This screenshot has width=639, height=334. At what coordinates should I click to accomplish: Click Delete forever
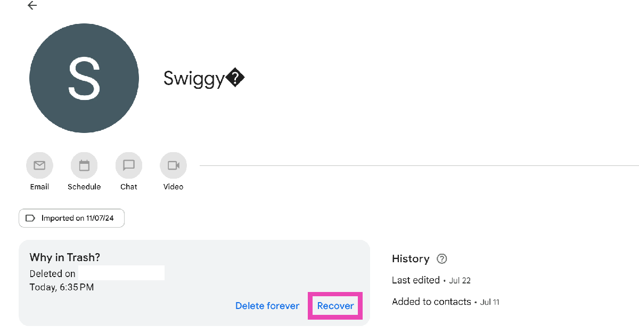tap(267, 306)
